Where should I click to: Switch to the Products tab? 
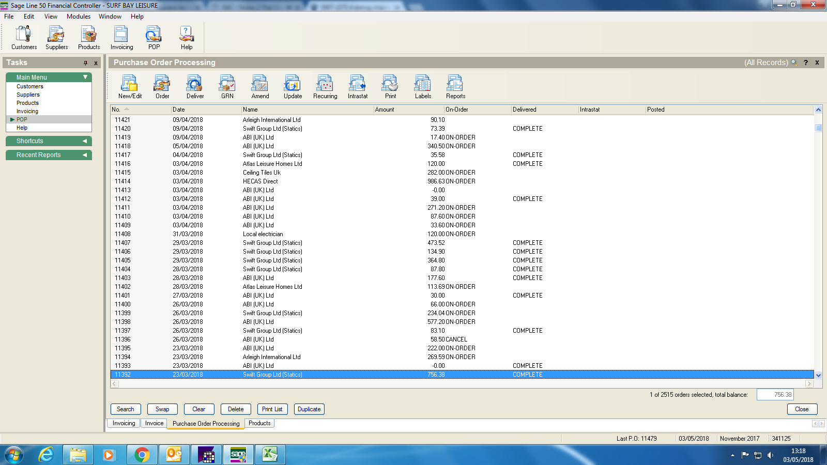pos(259,423)
